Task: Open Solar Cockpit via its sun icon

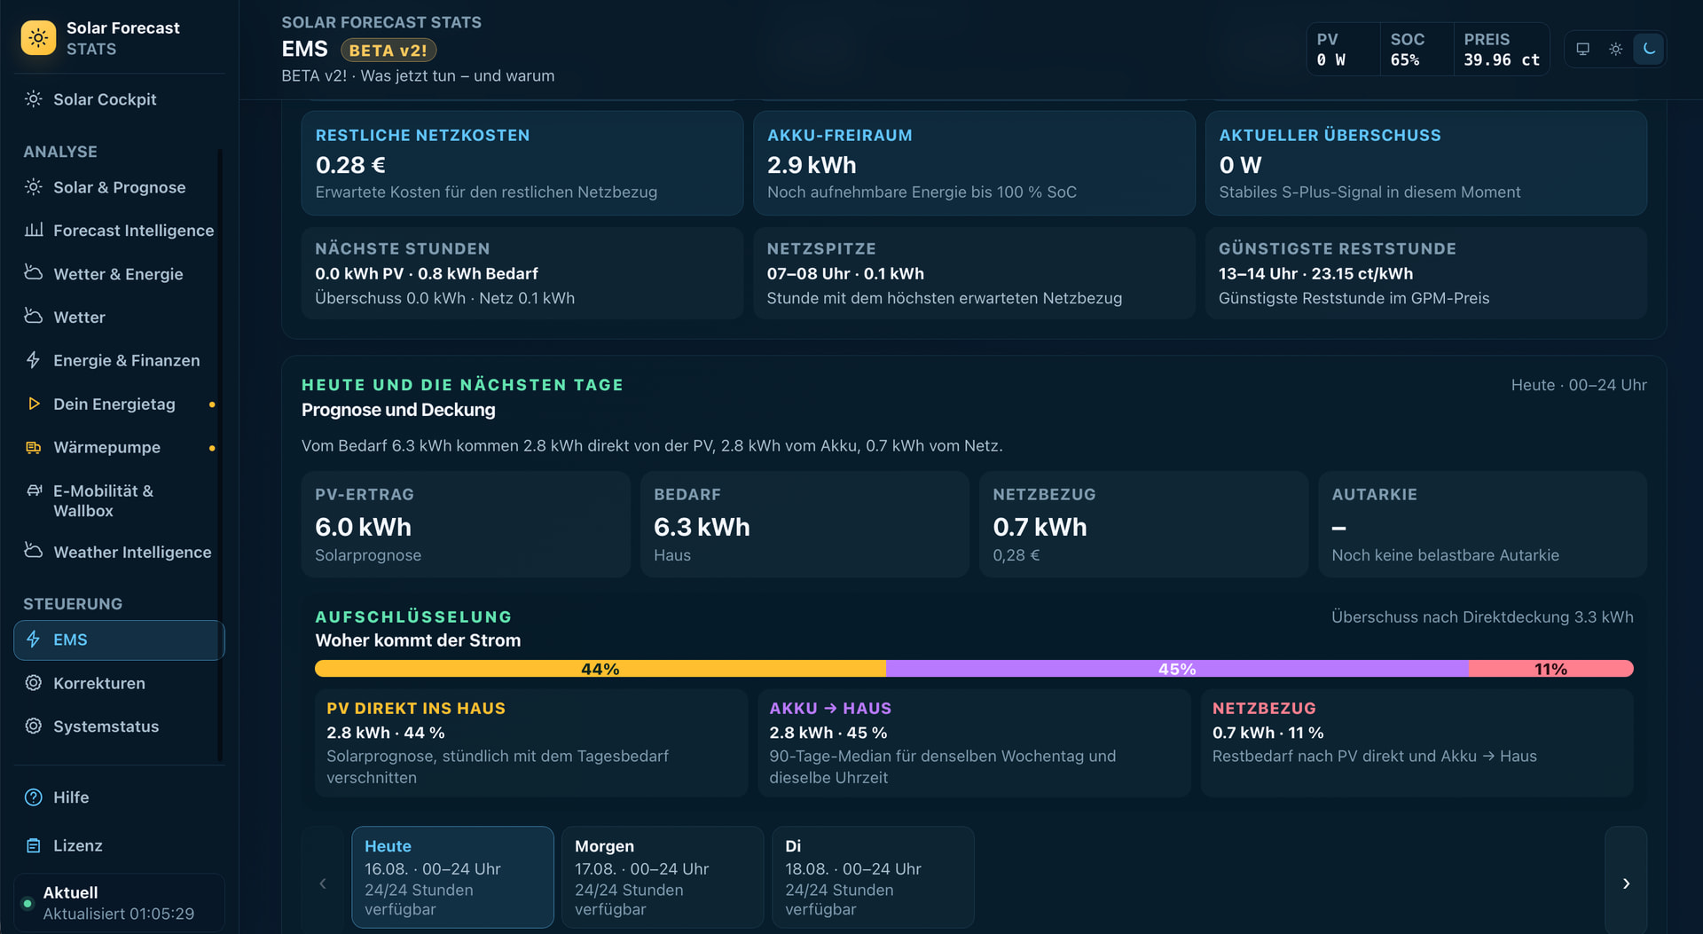Action: click(x=34, y=99)
